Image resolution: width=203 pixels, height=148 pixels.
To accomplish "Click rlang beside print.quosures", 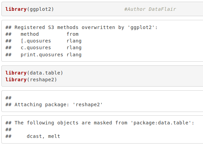I will [x=74, y=55].
